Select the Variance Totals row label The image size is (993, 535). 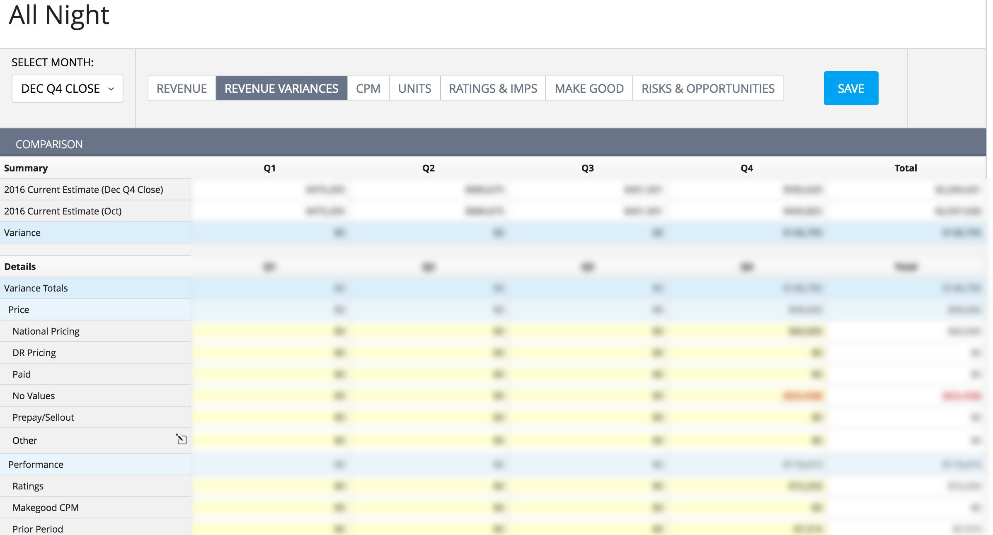[x=36, y=288]
